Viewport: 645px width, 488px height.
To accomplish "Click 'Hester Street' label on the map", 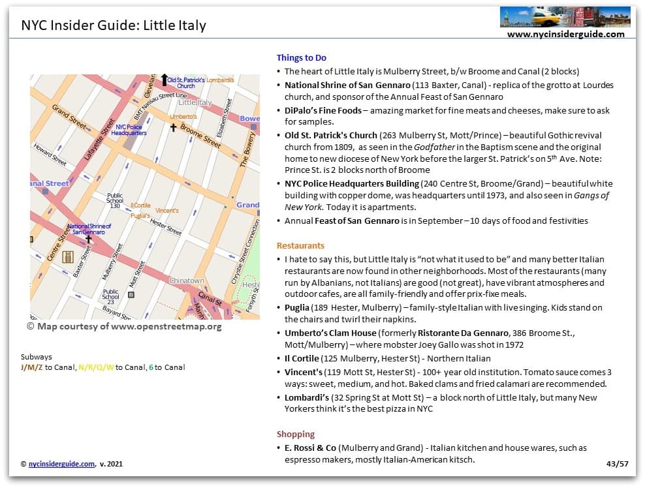I will (x=166, y=227).
